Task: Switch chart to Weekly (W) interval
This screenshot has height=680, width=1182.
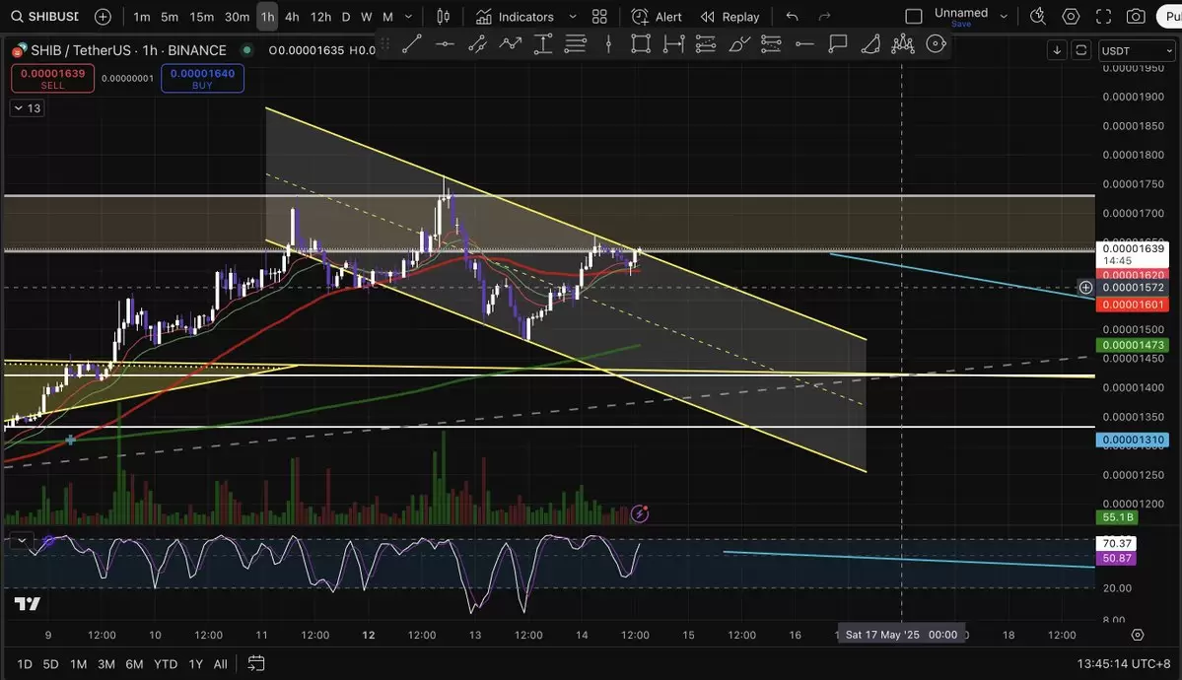Action: click(367, 17)
